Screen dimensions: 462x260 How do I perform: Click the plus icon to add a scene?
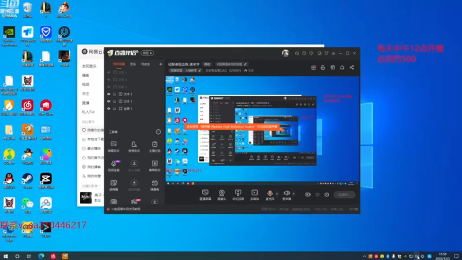(161, 64)
